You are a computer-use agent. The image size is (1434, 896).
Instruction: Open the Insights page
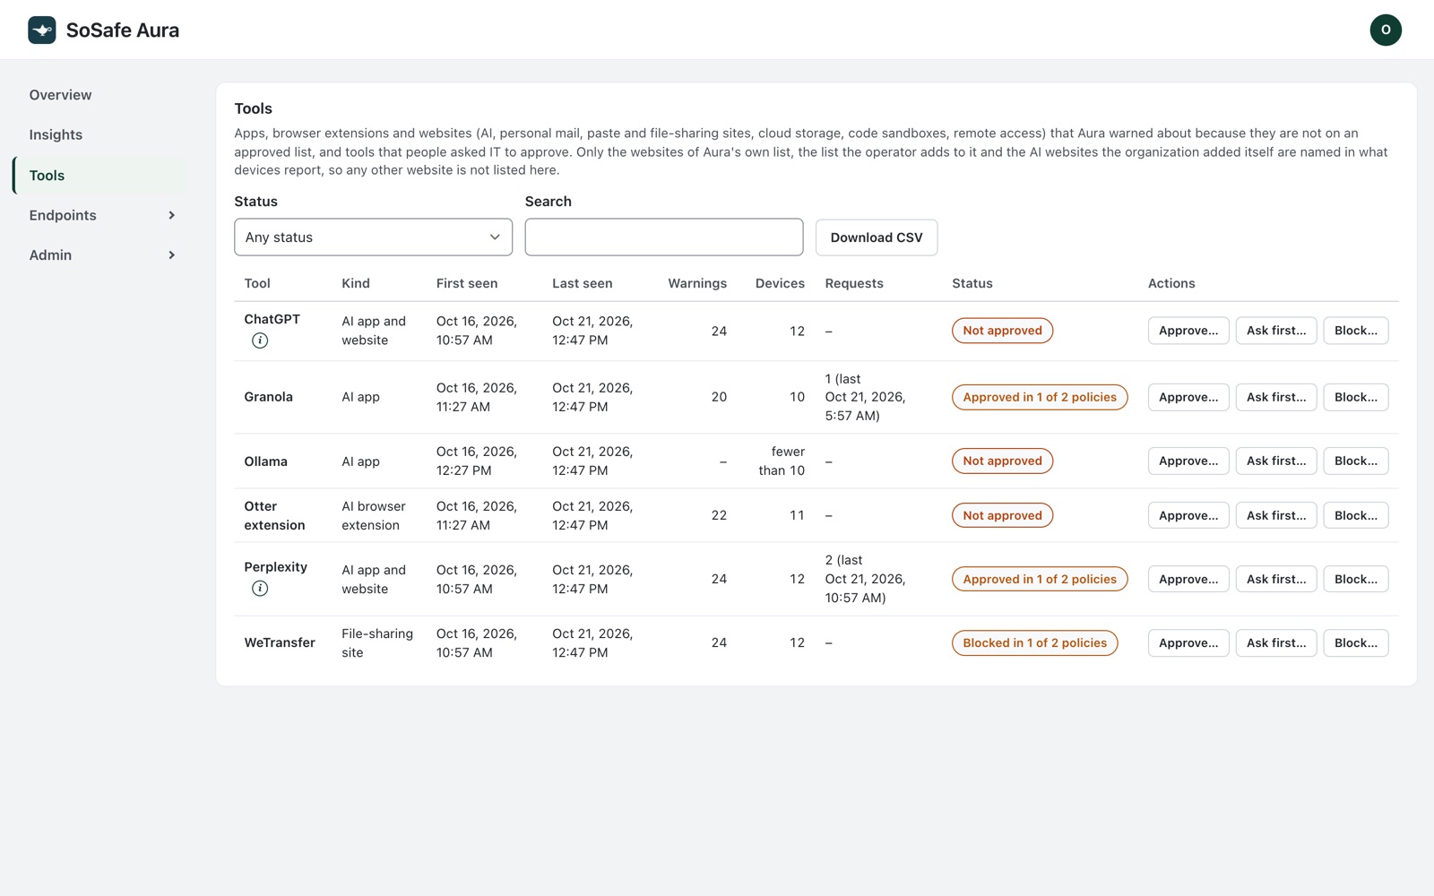click(x=56, y=134)
